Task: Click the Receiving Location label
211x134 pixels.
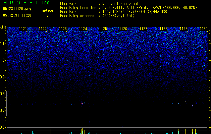Action: (78, 8)
